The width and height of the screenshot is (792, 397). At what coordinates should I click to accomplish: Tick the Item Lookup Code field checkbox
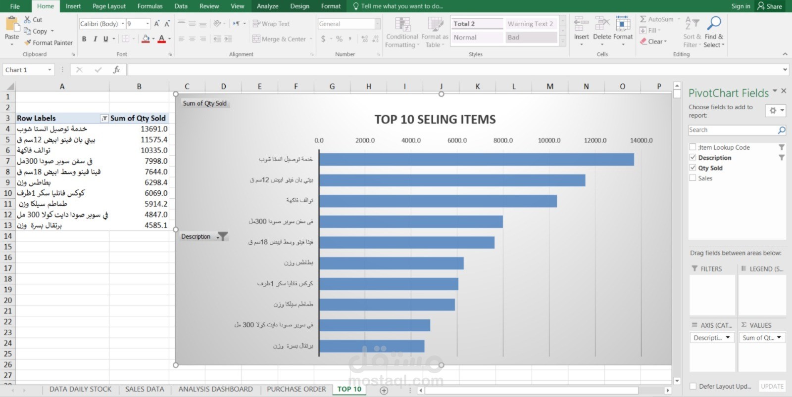[693, 147]
